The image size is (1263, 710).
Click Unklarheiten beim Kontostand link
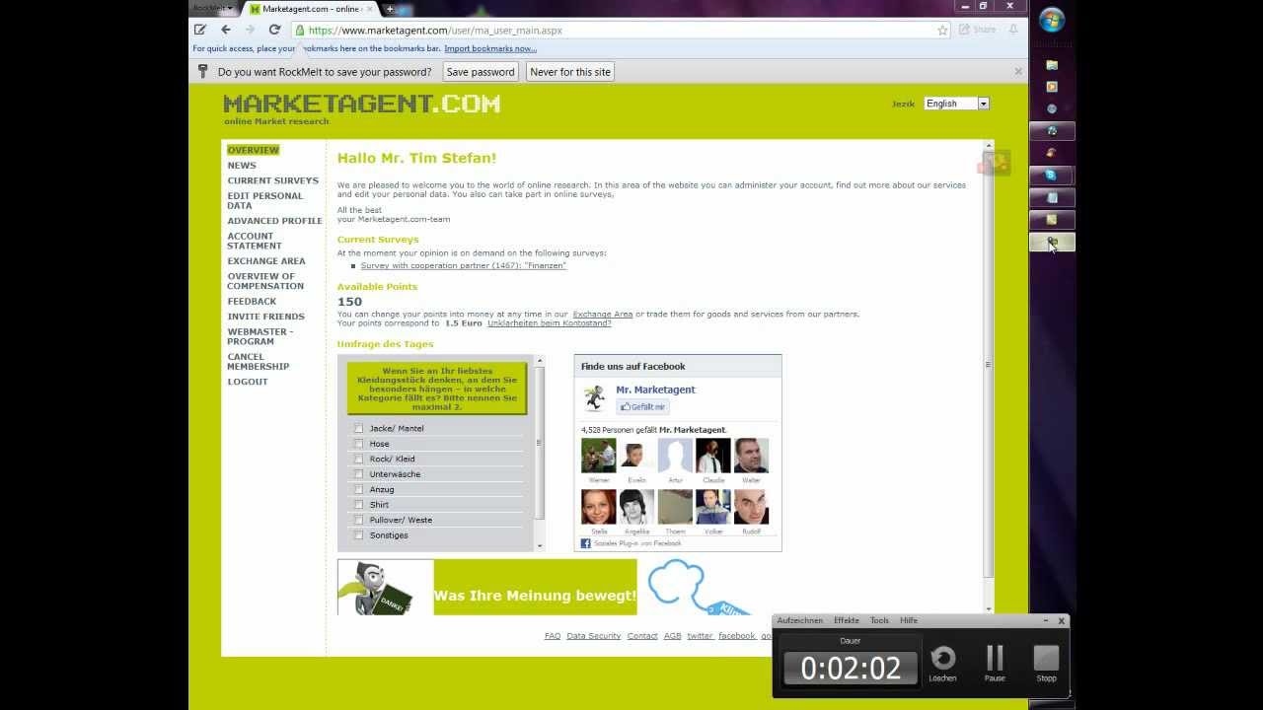point(550,323)
